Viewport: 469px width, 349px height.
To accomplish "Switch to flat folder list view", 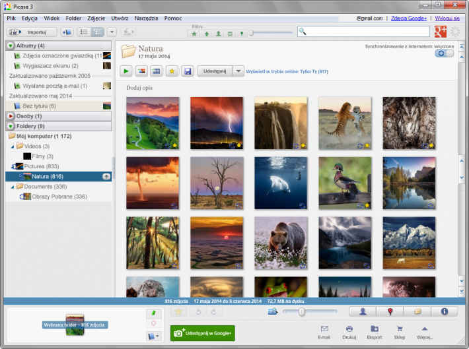I will (84, 32).
